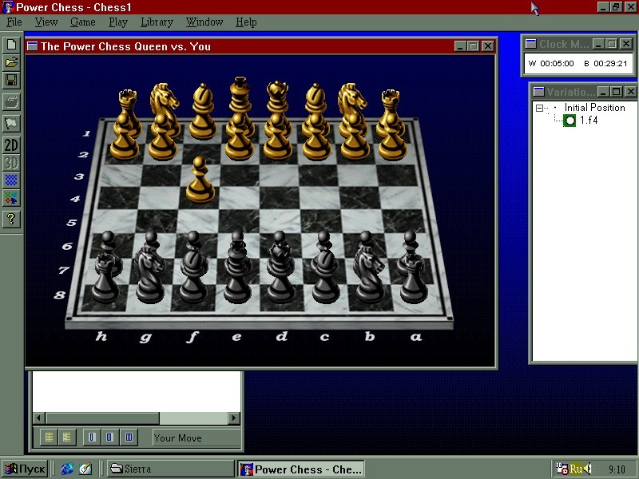Click the Clock window title icon
639x479 pixels.
coord(530,44)
